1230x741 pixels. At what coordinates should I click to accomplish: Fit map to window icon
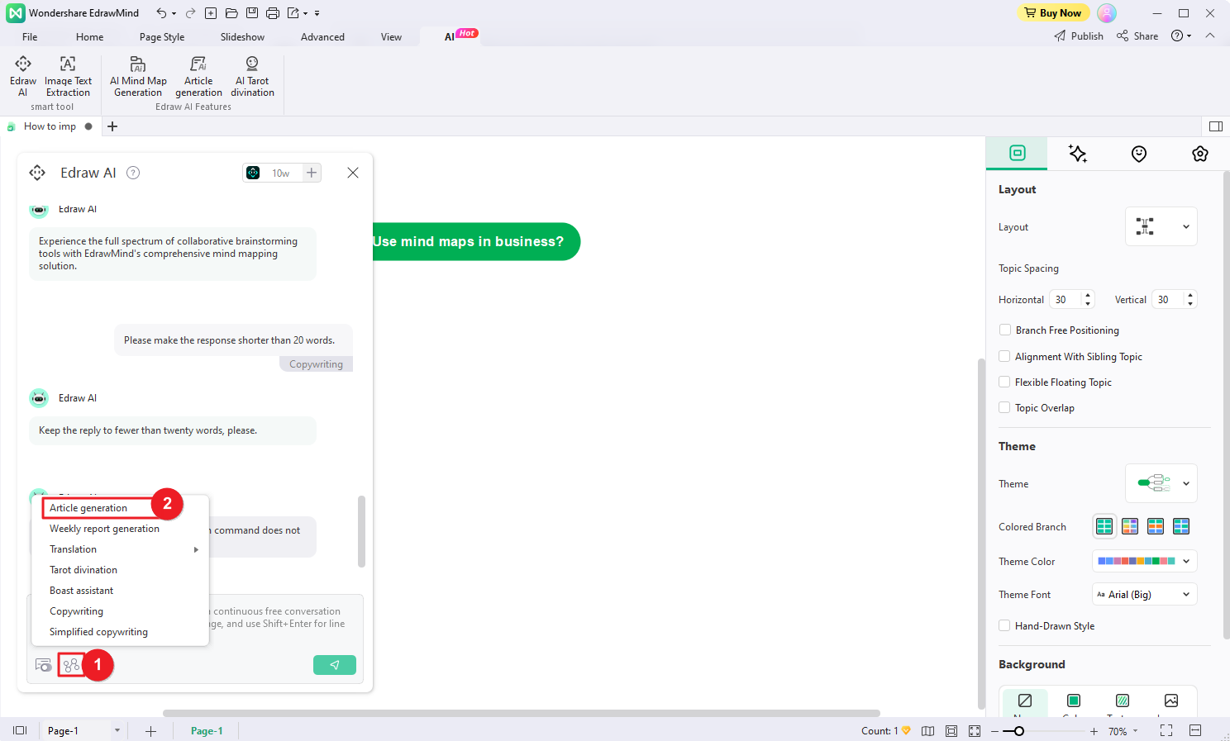click(x=975, y=731)
